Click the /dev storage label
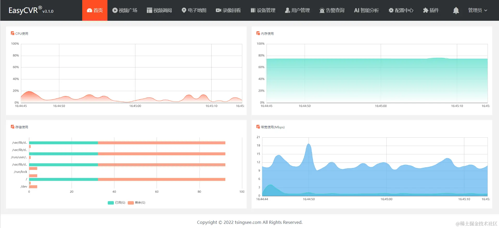Screen dimensions: 499x228 (x=24, y=186)
